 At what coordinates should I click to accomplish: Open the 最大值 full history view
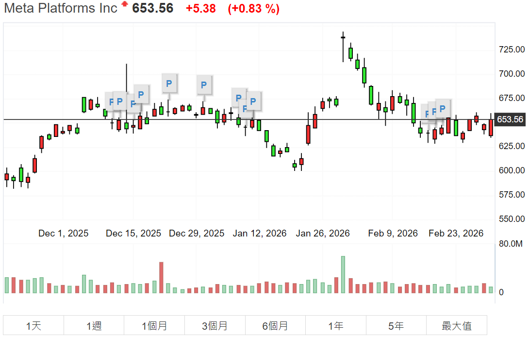456,326
